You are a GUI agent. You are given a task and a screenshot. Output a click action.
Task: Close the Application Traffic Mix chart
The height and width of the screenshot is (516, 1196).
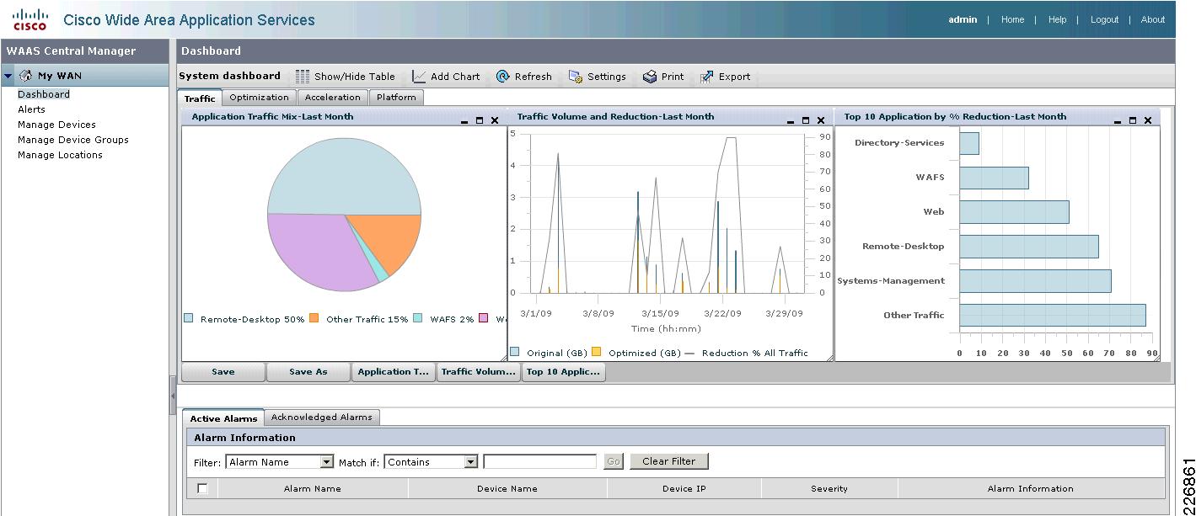click(x=495, y=120)
